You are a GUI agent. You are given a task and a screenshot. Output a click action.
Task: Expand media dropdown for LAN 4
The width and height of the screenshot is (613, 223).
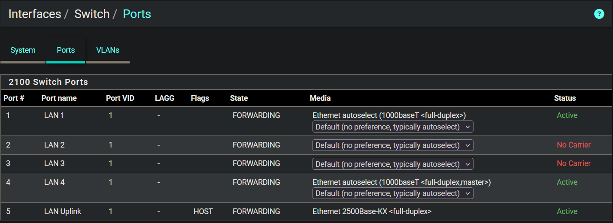393,193
